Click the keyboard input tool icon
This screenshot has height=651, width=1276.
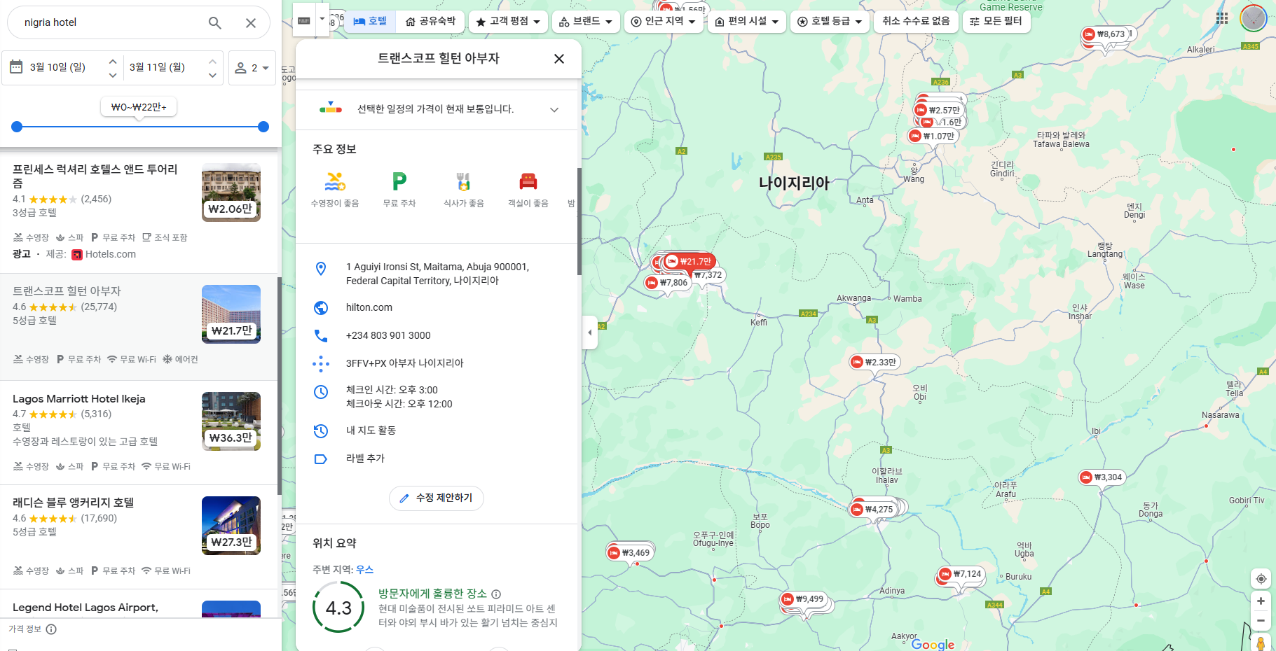(304, 21)
